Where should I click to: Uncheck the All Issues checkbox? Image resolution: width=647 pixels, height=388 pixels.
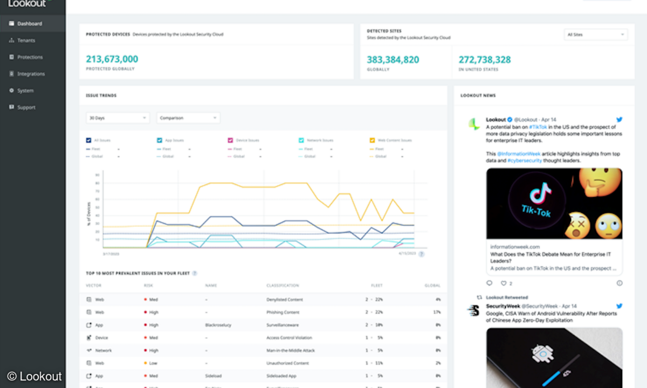tap(88, 140)
